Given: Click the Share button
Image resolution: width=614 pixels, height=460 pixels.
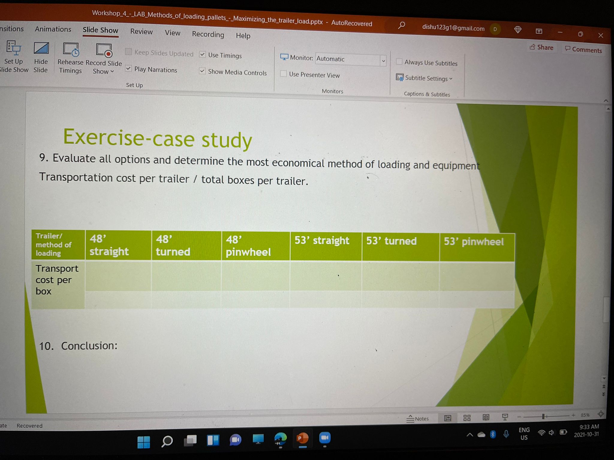Looking at the screenshot, I should [541, 47].
